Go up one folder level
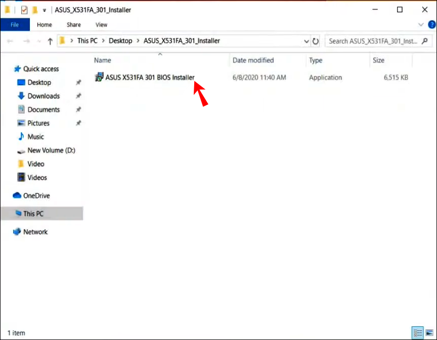The width and height of the screenshot is (437, 340). [x=50, y=41]
